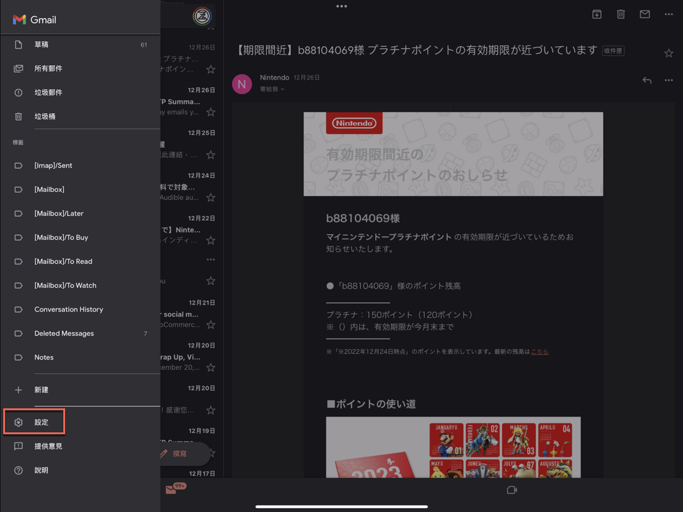Click the Nintendo logo in email banner
Image resolution: width=683 pixels, height=512 pixels.
tap(354, 123)
